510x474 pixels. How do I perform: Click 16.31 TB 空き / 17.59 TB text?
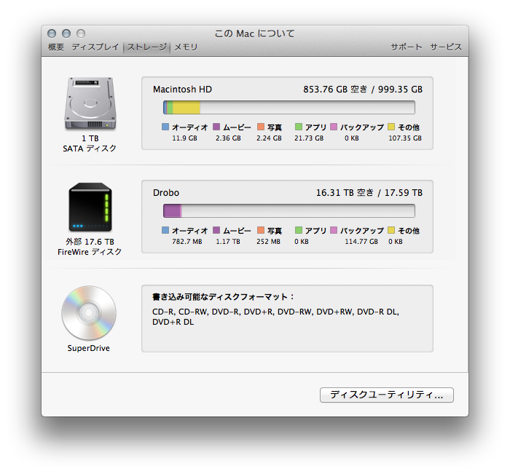pos(369,193)
